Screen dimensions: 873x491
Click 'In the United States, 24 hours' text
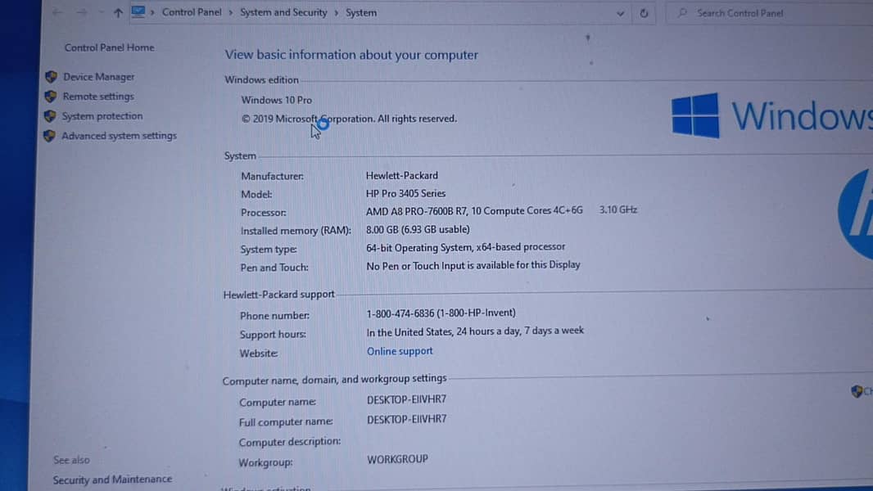tap(475, 331)
